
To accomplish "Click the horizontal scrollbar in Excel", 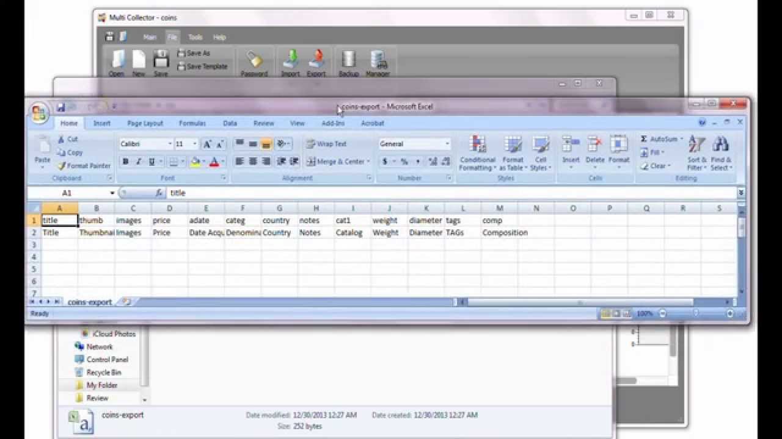I will (580, 302).
